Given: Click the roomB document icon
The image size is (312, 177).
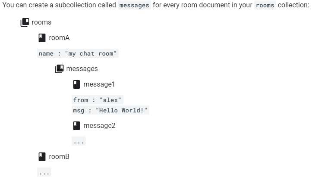Looking at the screenshot, I should 42,157.
